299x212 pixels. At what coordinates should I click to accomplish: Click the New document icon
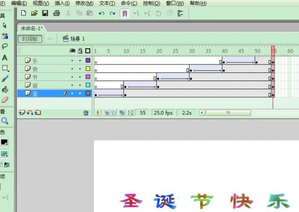click(x=23, y=13)
